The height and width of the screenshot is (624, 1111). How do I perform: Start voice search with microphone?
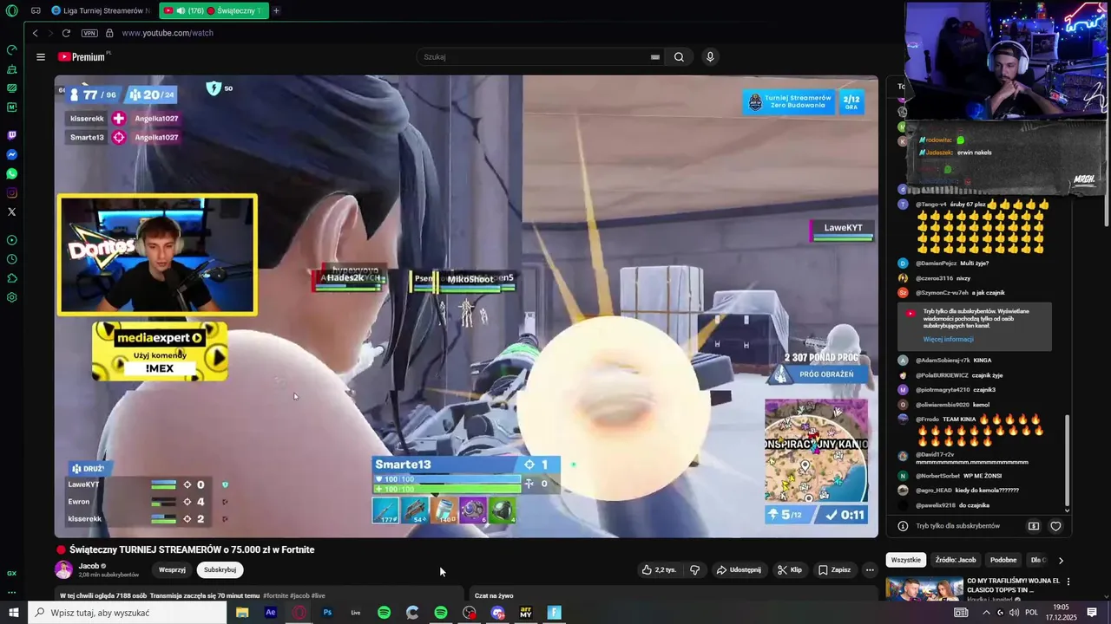click(710, 57)
